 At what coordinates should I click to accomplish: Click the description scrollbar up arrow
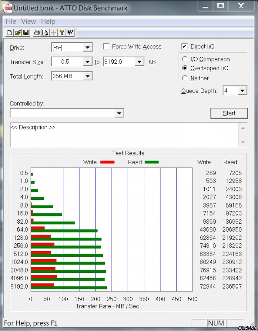coord(243,128)
